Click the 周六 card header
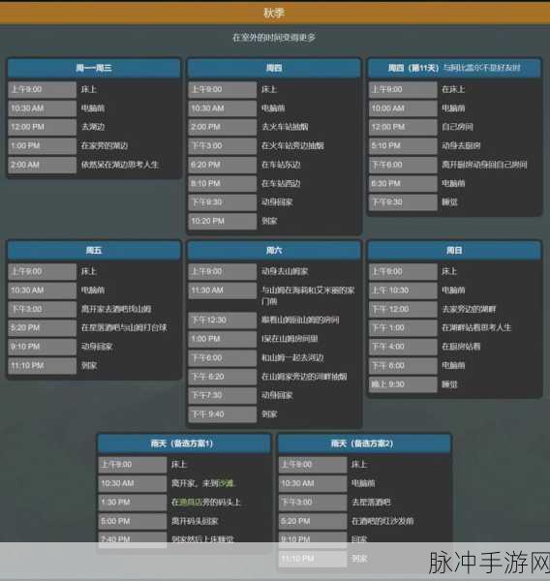550x581 pixels. tap(274, 251)
